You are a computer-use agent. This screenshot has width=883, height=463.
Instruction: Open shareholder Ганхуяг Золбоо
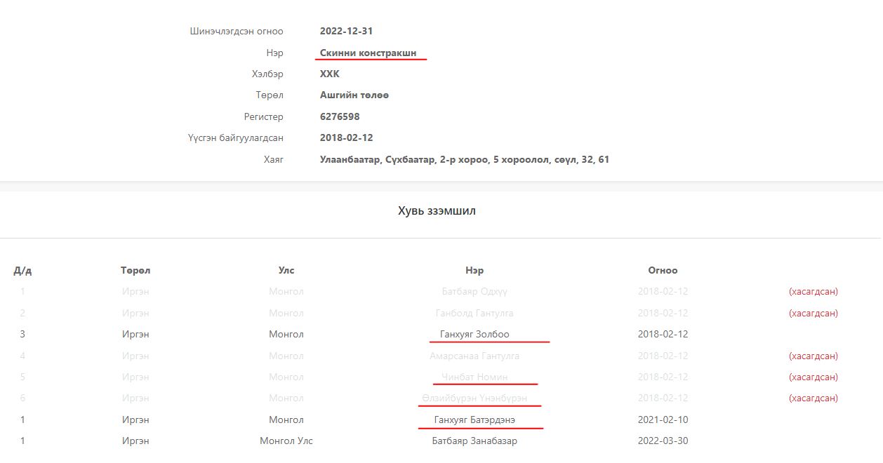pos(474,334)
